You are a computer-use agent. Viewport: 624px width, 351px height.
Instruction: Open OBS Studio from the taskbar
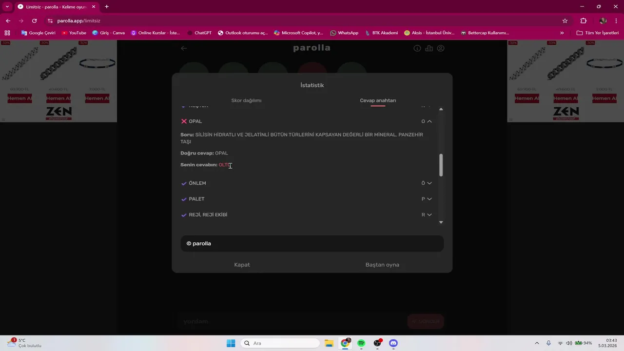[377, 343]
